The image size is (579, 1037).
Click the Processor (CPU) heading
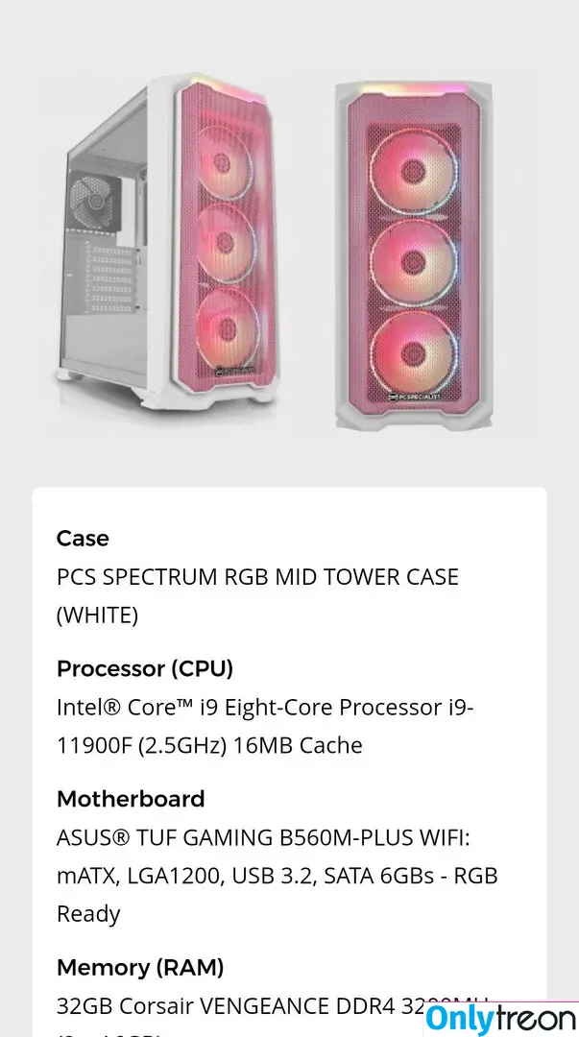(145, 668)
